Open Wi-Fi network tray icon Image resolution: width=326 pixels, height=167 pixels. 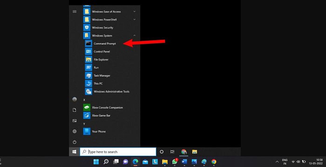[x=293, y=161]
